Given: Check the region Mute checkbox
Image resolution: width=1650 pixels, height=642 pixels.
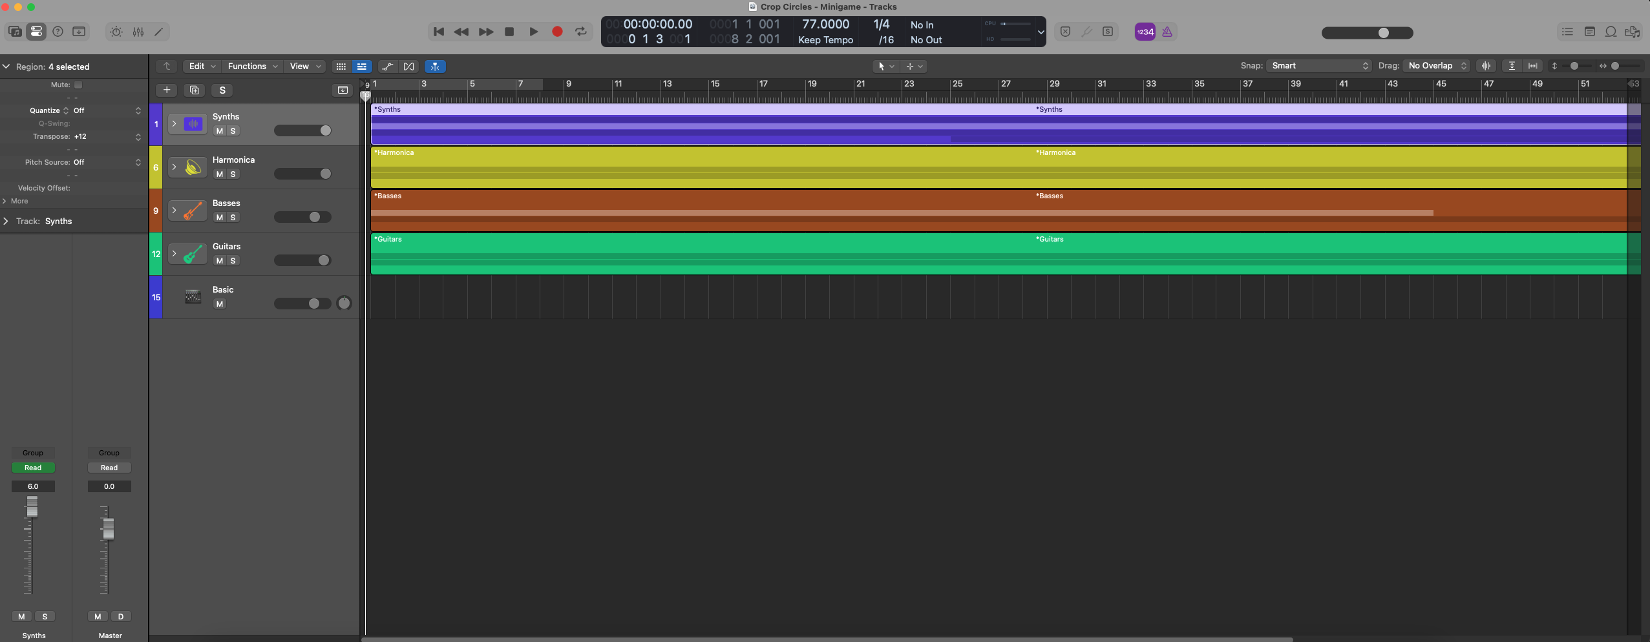Looking at the screenshot, I should point(78,85).
